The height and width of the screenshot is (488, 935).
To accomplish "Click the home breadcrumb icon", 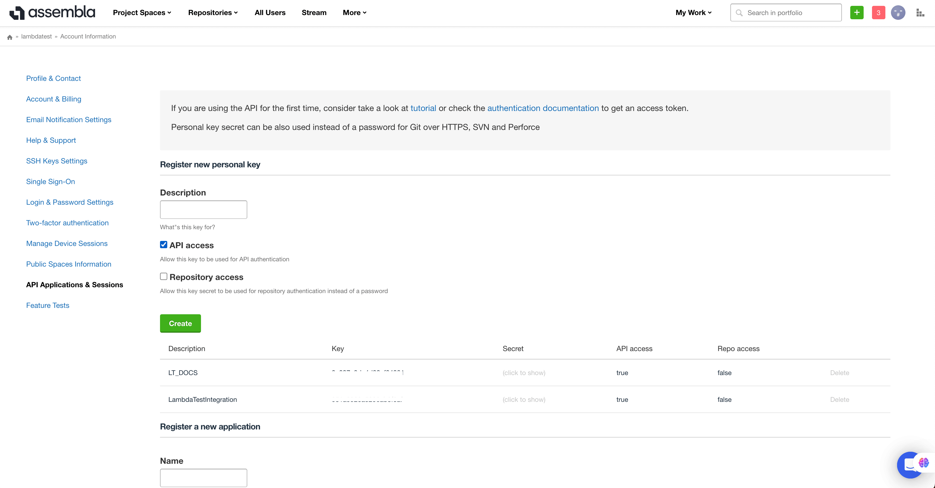I will [x=10, y=37].
